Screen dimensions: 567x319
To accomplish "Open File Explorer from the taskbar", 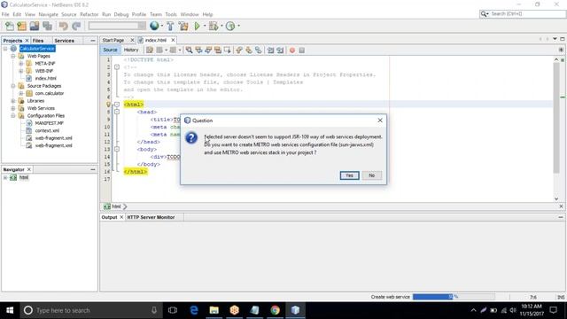I will (214, 310).
